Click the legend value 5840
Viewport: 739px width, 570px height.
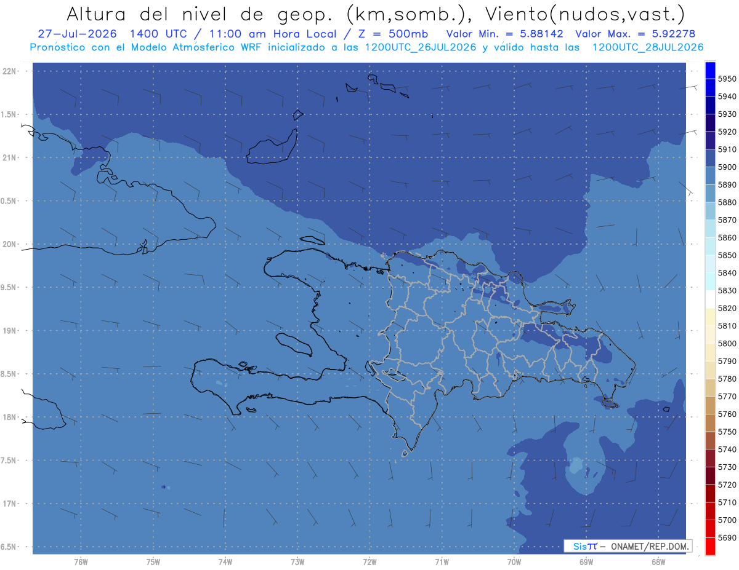tap(726, 273)
